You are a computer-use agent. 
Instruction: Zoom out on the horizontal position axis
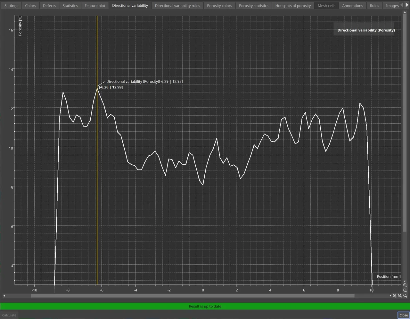tap(400, 296)
